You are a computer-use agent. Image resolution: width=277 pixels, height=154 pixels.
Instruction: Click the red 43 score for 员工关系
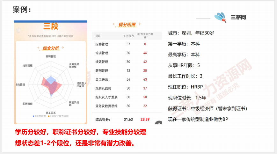click(145, 79)
